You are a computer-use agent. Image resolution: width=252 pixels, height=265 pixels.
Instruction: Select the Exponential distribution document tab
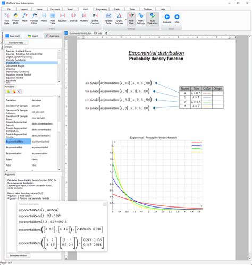click(86, 33)
